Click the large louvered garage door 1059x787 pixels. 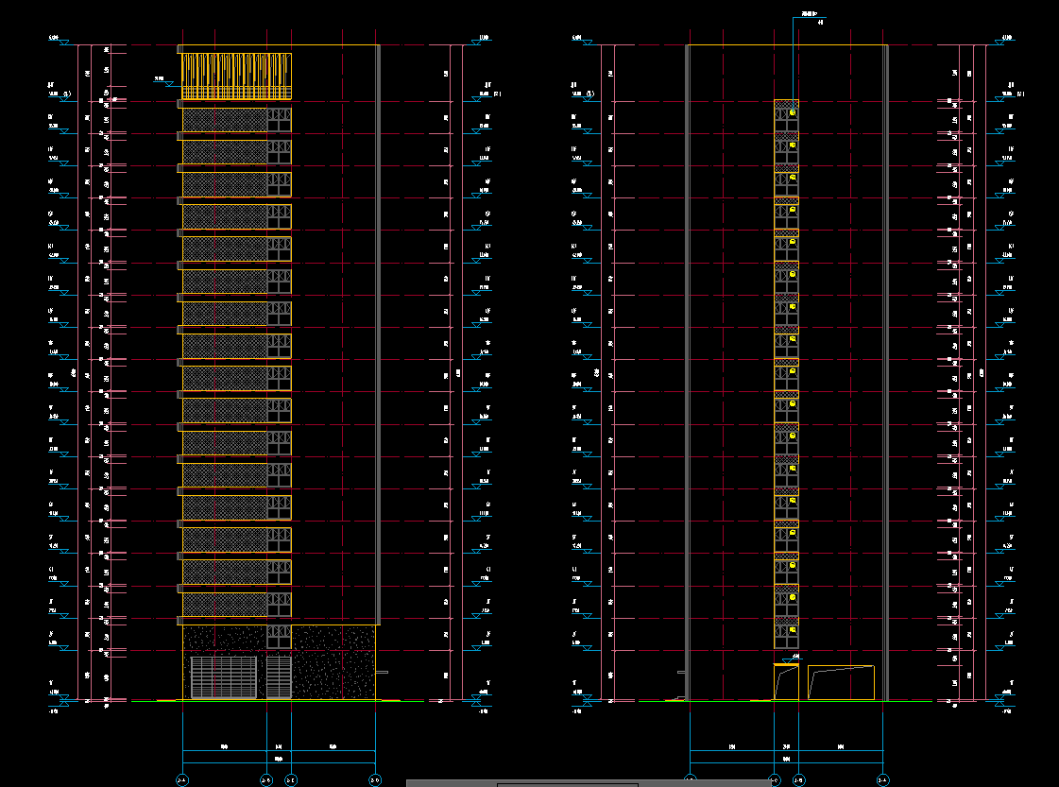224,677
